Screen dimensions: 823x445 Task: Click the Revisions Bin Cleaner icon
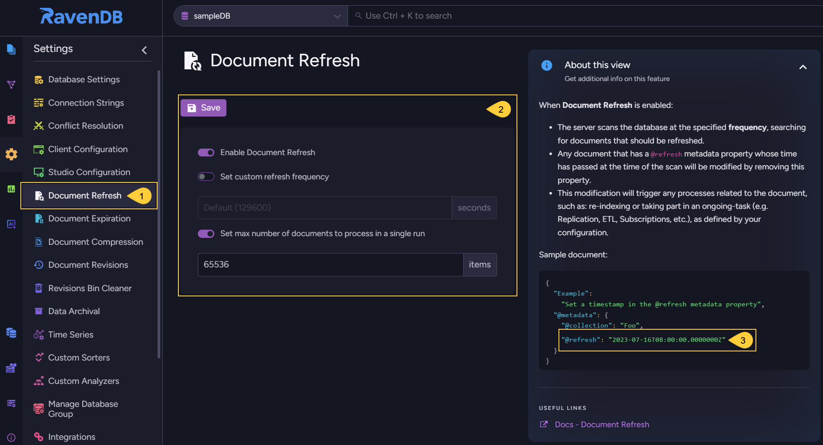[x=39, y=288]
